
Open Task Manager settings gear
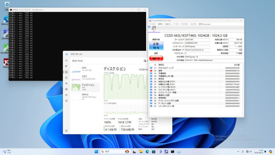[x=66, y=131]
